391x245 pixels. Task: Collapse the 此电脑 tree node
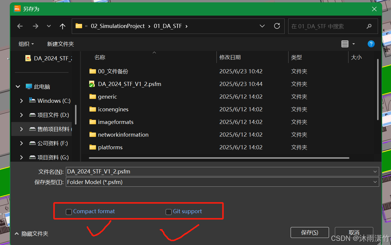coord(18,86)
